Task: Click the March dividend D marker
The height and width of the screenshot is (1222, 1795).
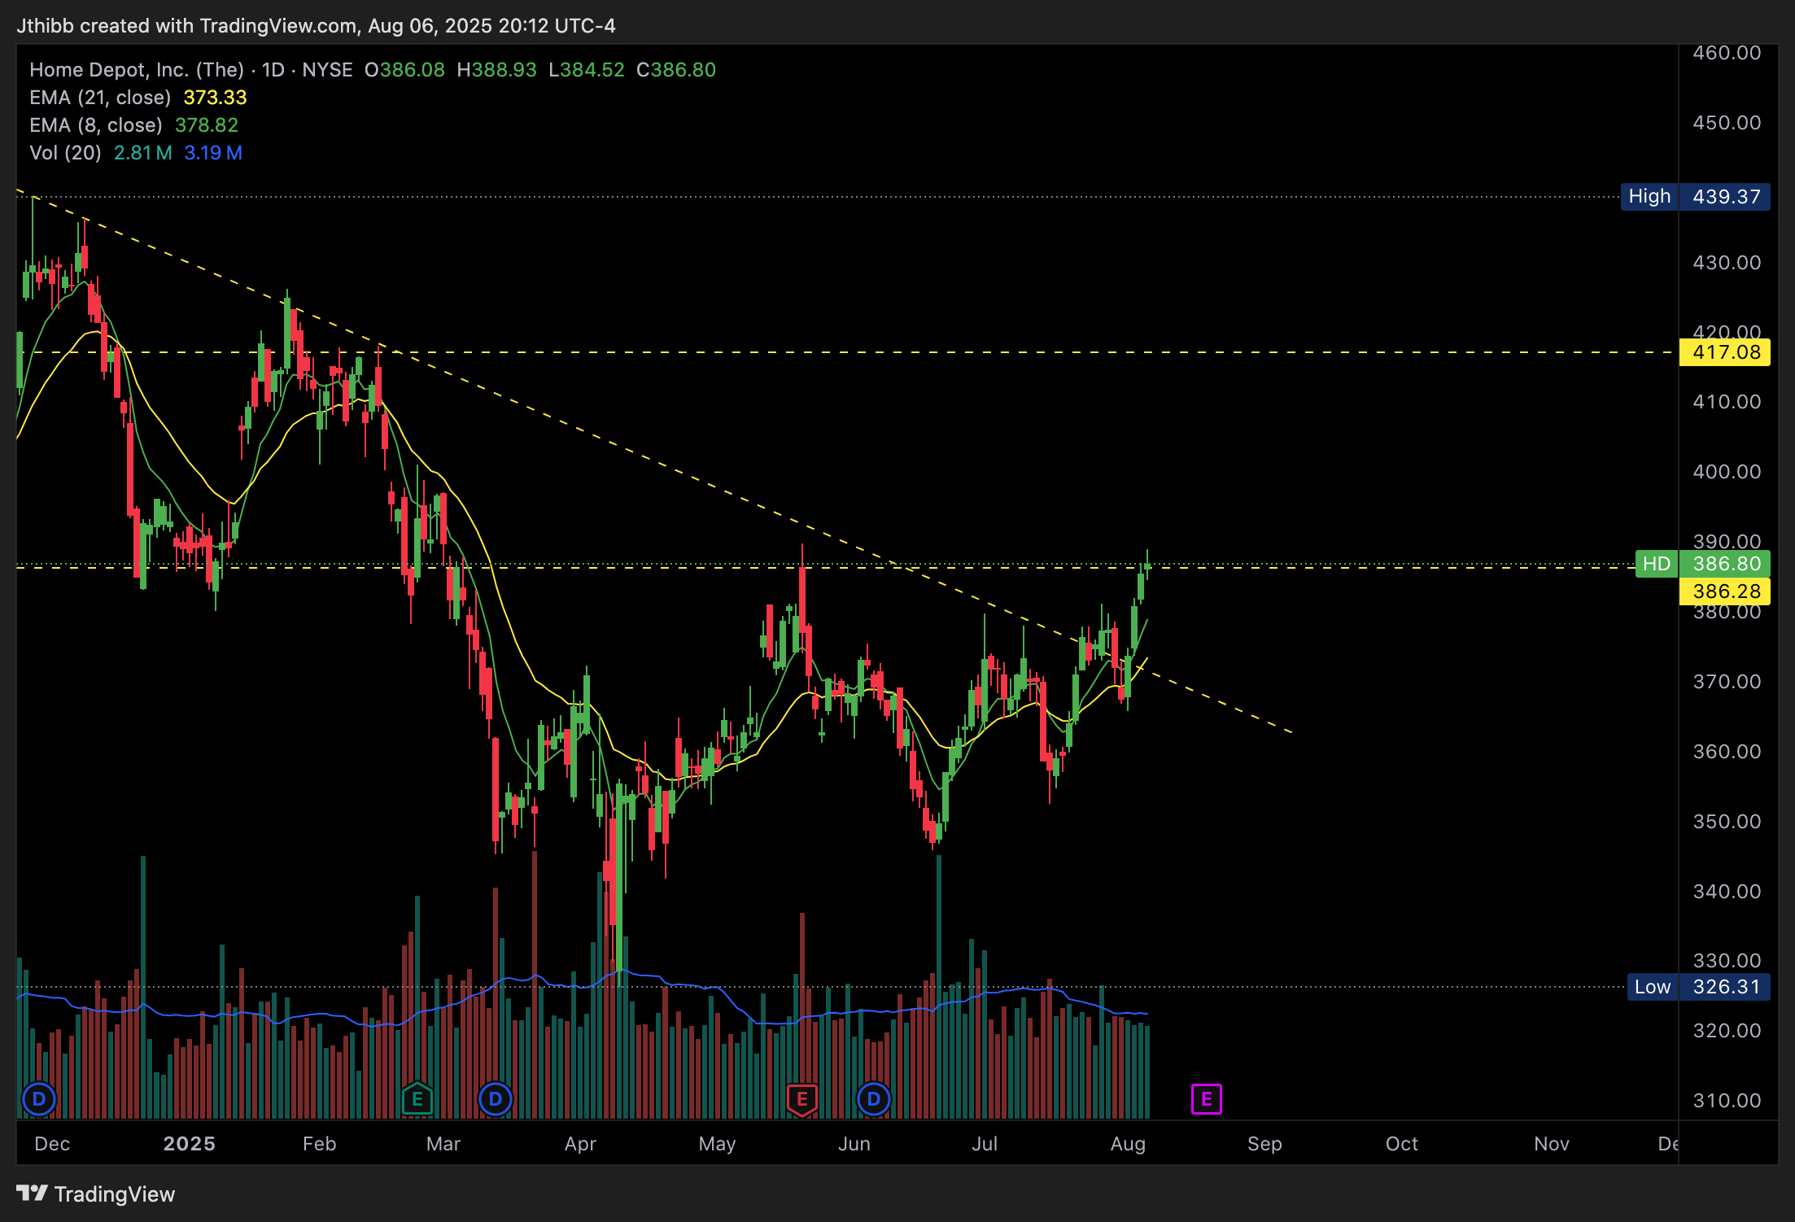Action: coord(495,1100)
